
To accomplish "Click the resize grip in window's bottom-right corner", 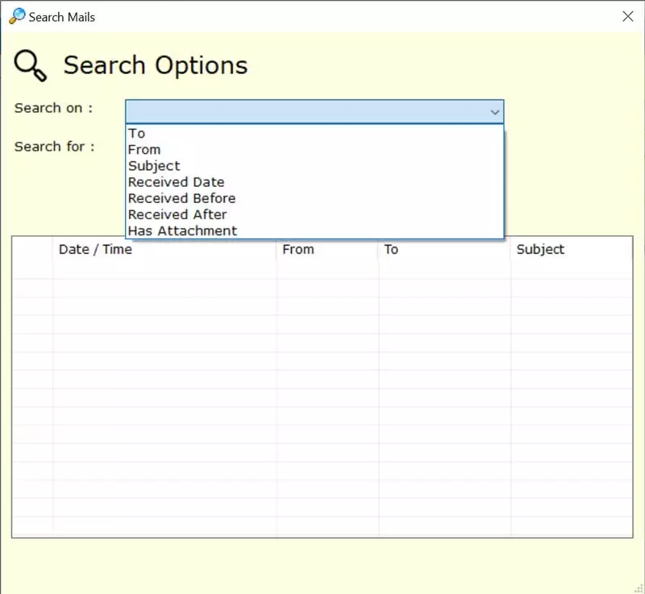I will pyautogui.click(x=638, y=588).
